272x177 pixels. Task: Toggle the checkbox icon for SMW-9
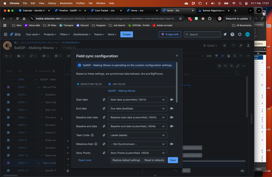click(8, 148)
